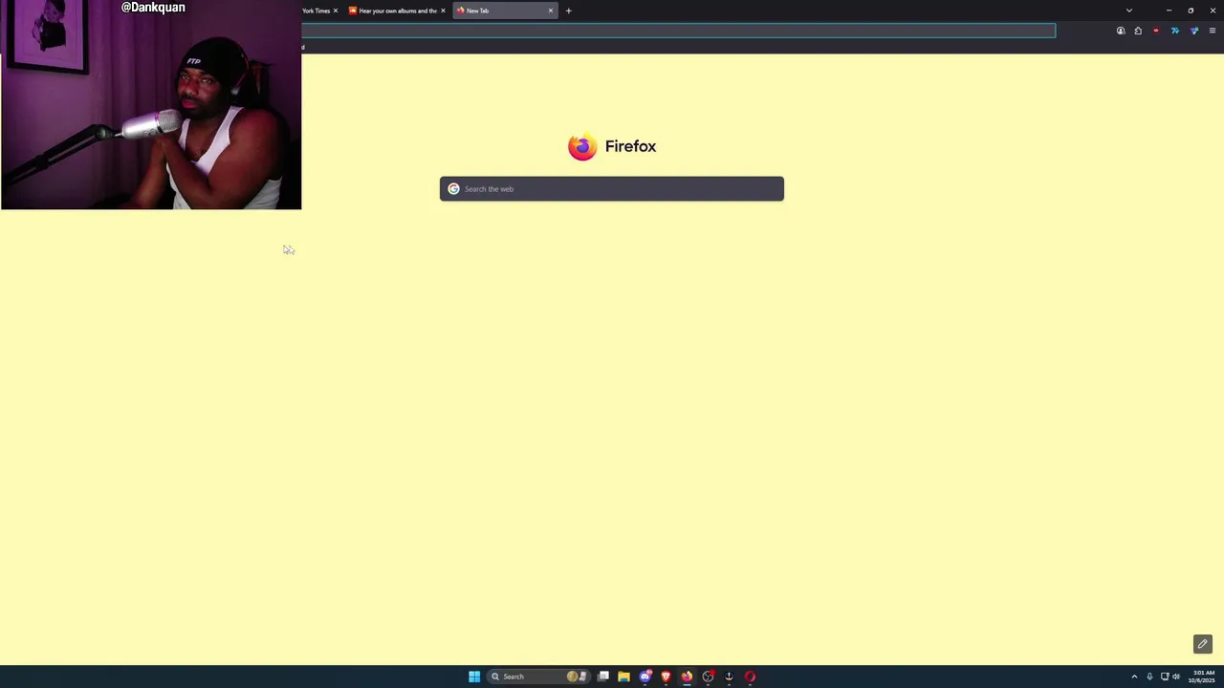The height and width of the screenshot is (688, 1224).
Task: Open File Explorer from the taskbar
Action: [623, 677]
